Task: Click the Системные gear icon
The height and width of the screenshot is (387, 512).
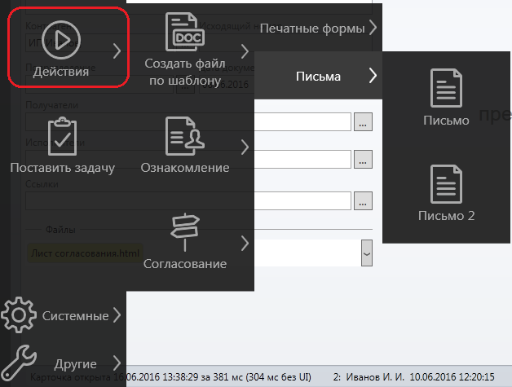Action: pyautogui.click(x=18, y=314)
